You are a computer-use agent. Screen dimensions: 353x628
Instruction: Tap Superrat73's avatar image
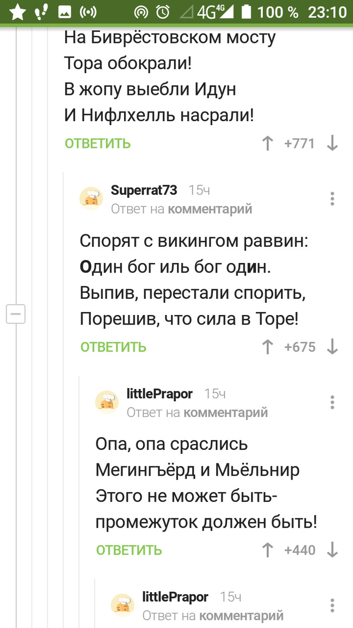[91, 198]
